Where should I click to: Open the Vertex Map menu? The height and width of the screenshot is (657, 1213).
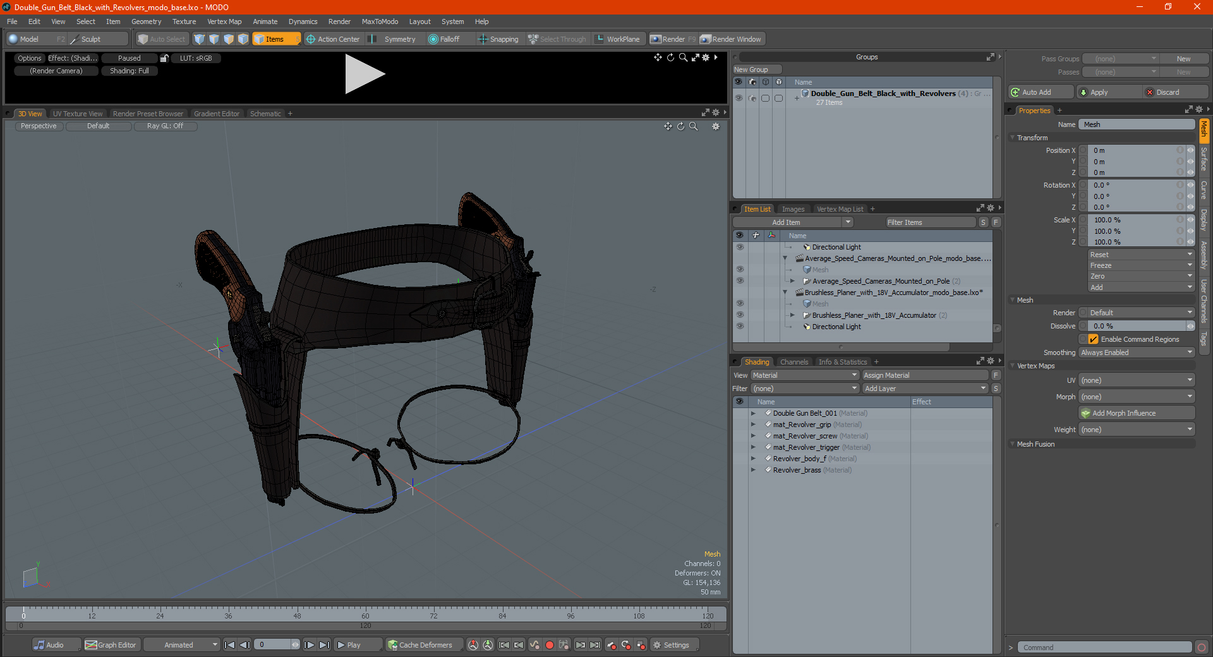(224, 21)
